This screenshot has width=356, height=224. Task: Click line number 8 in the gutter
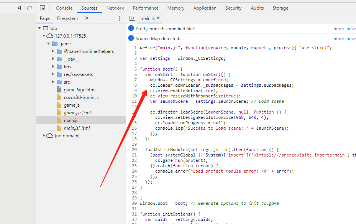point(135,85)
